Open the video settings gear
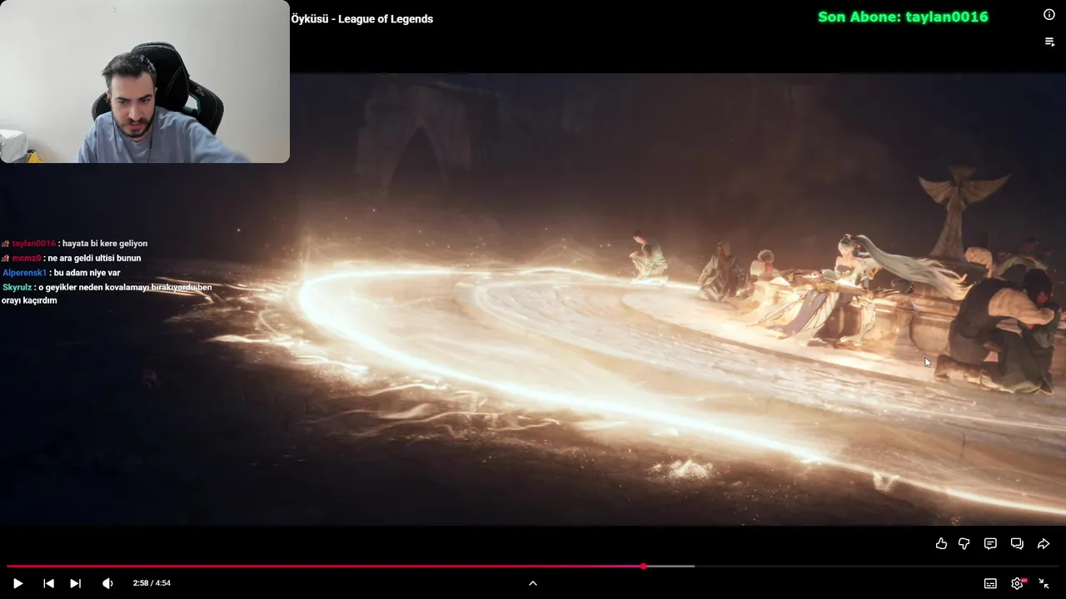This screenshot has width=1066, height=599. (x=1017, y=583)
